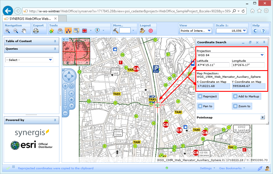This screenshot has width=273, height=174.
Task: Pin the Coordinate Search panel
Action: click(264, 42)
